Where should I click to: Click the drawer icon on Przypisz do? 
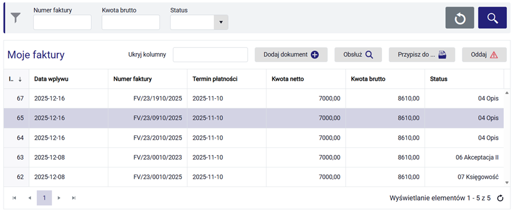tap(442, 54)
